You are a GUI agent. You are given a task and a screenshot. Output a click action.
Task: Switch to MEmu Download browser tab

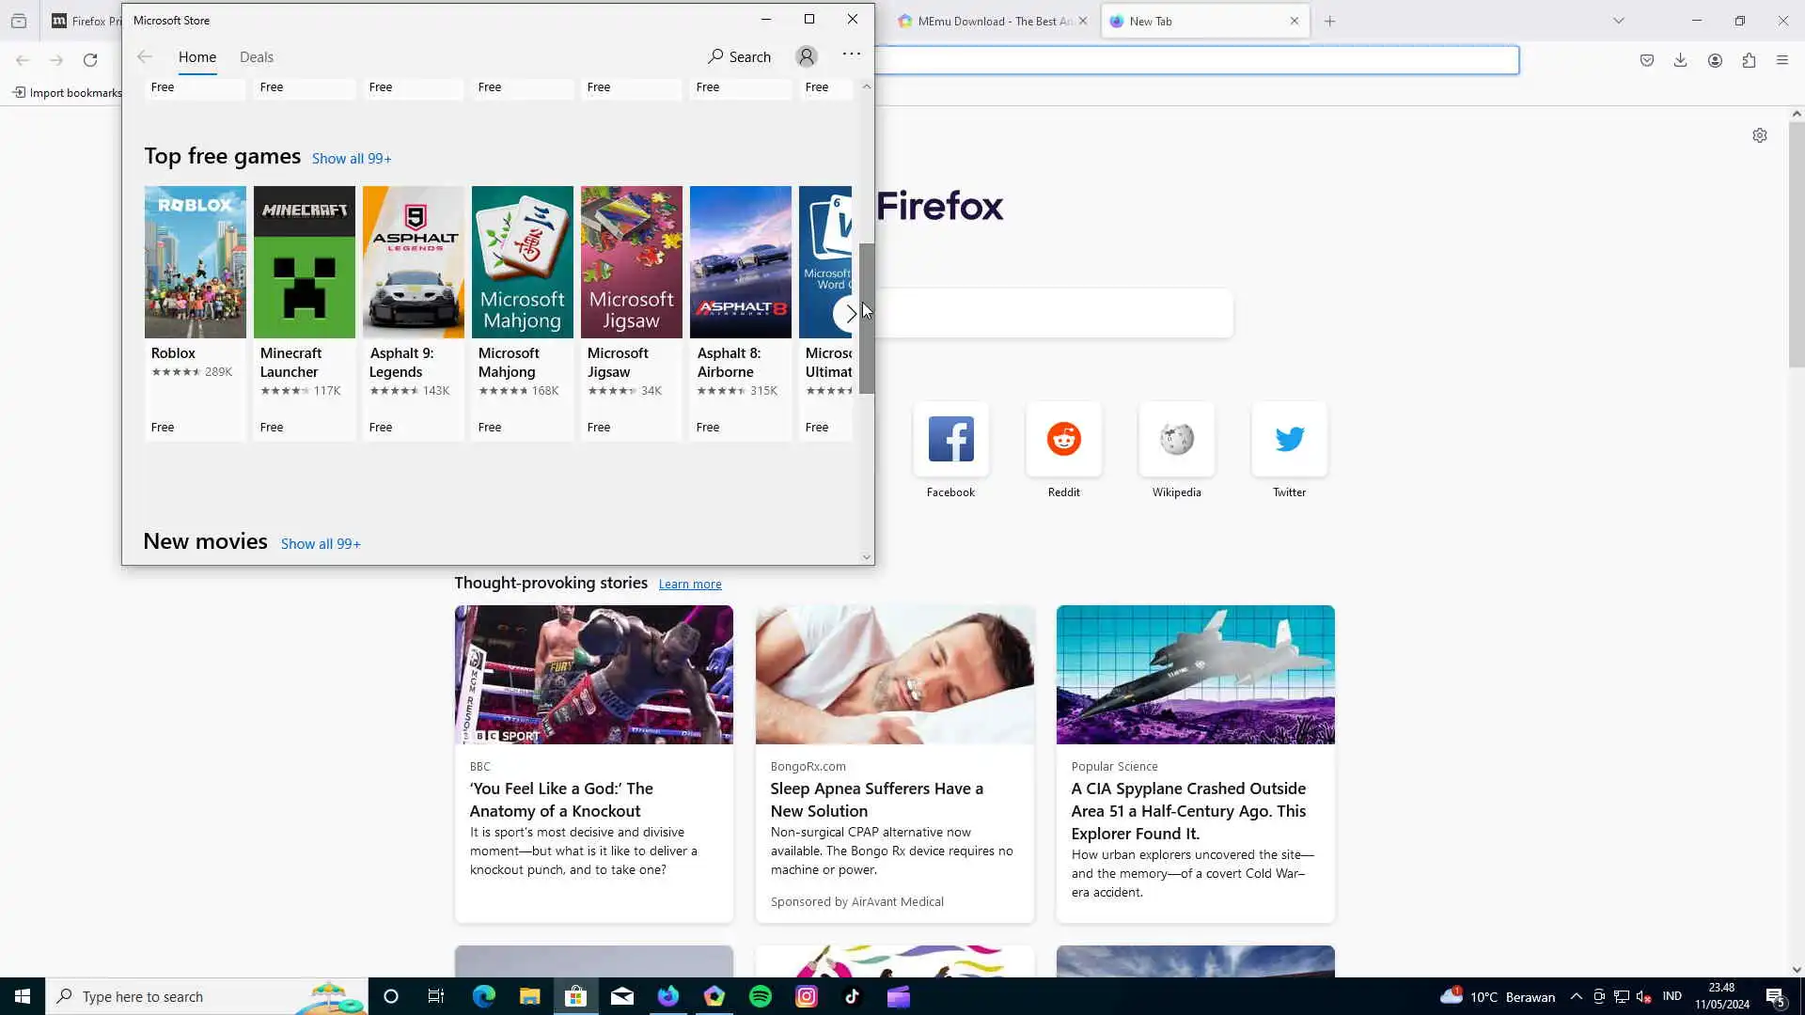985,21
